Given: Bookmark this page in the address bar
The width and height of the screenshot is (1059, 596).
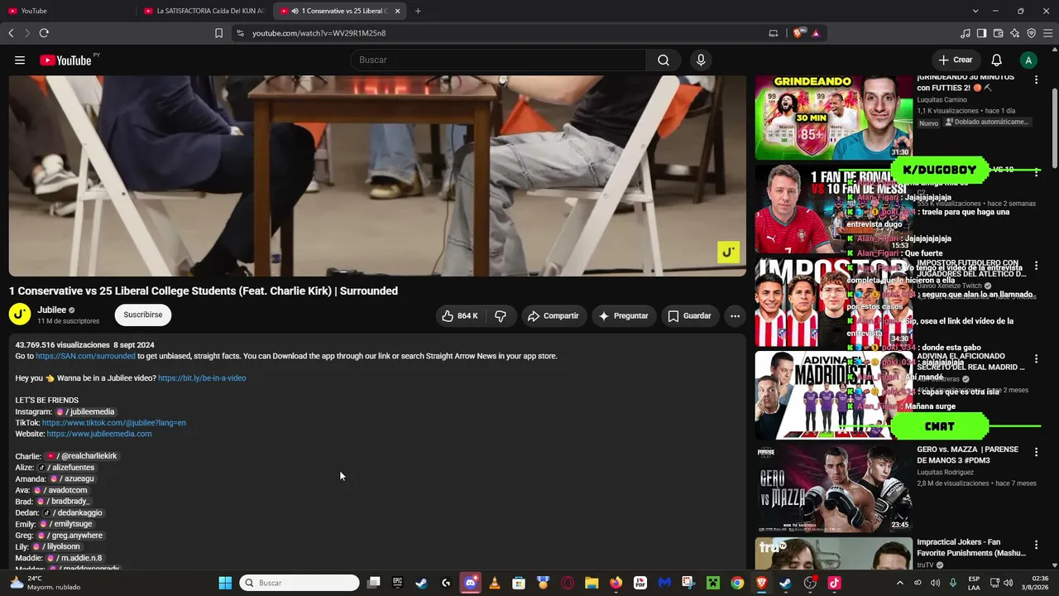Looking at the screenshot, I should coord(218,33).
